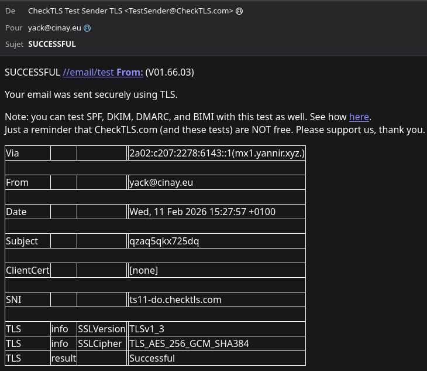Click the From value yack@cinay.eu in table
This screenshot has height=371, width=427.
point(161,182)
